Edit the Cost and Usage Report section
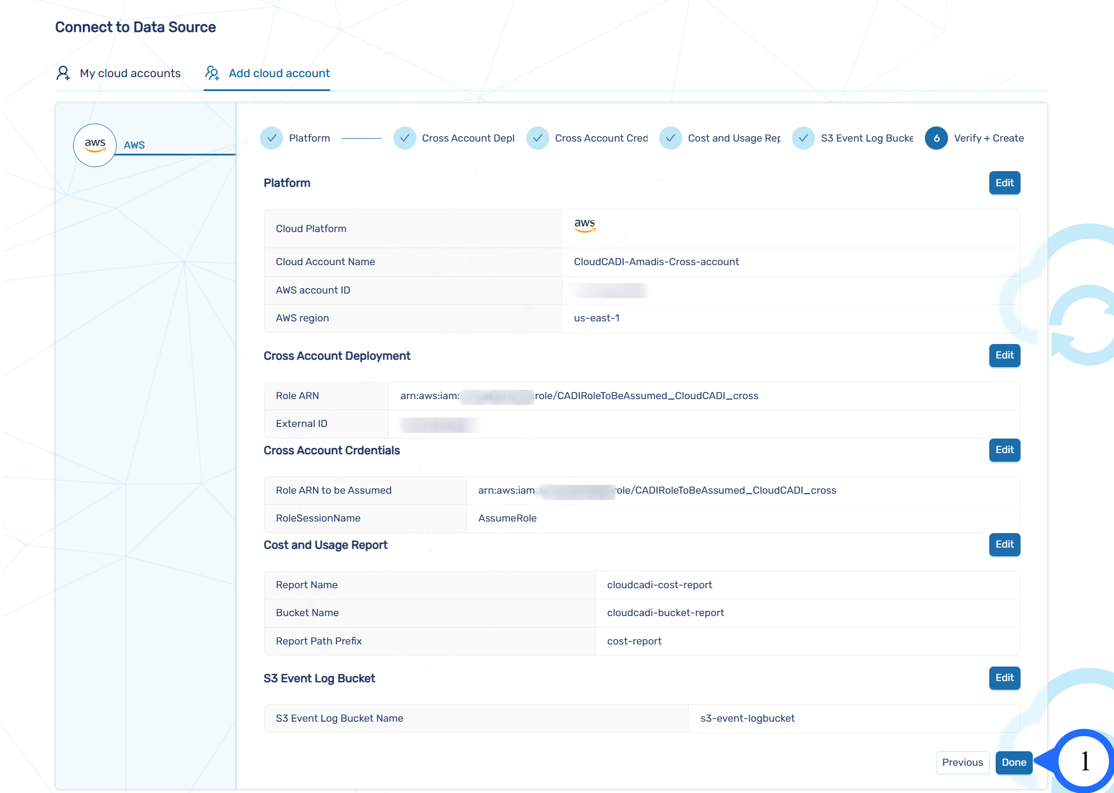 (1004, 544)
